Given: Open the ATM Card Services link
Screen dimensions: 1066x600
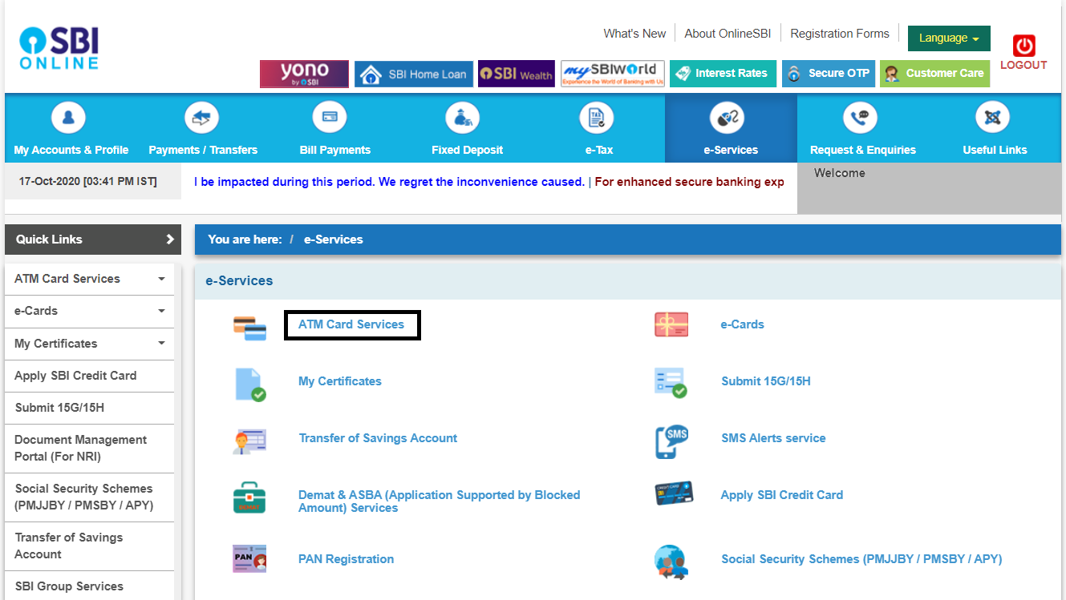Looking at the screenshot, I should [351, 324].
